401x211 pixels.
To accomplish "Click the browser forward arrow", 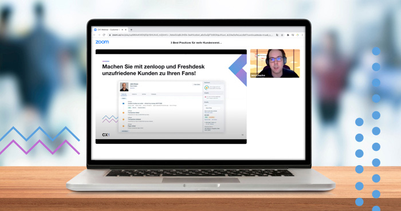I will click(x=99, y=35).
